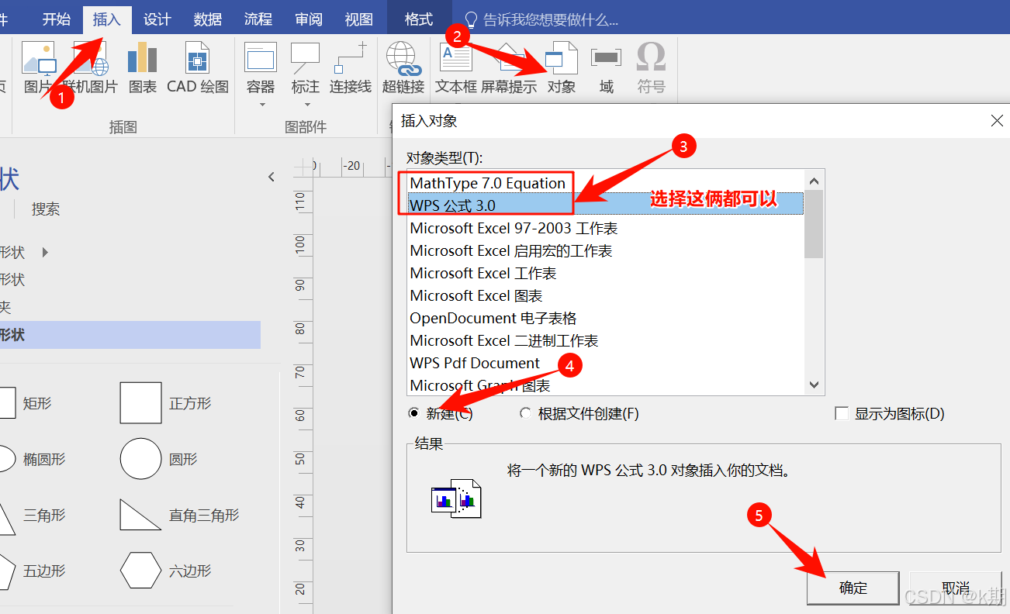The height and width of the screenshot is (614, 1010).
Task: Click the downward arrow of the object list scrollbar
Action: coord(814,385)
